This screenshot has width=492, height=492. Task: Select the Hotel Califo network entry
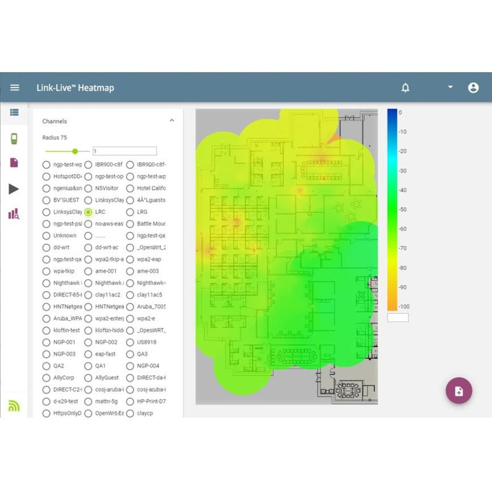click(x=130, y=188)
